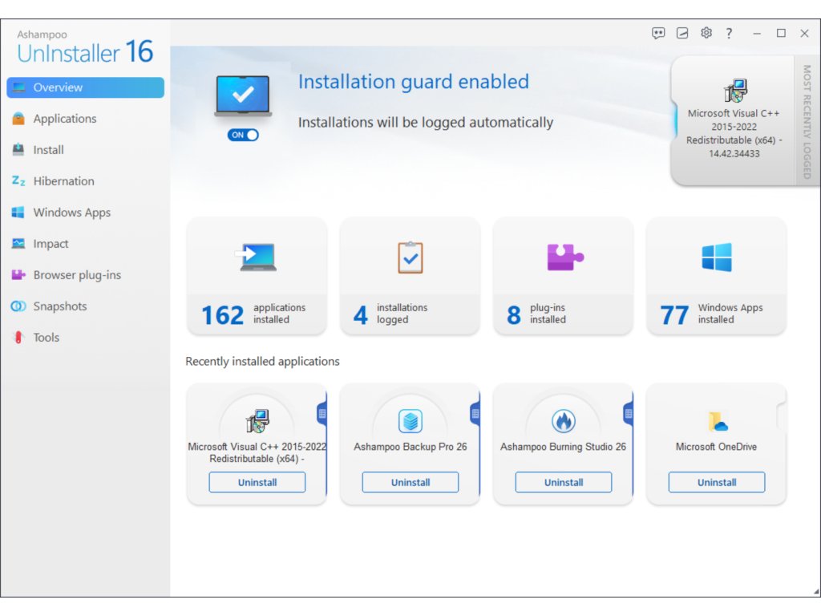Click the skin/theme icon in title bar
Image resolution: width=821 pixels, height=616 pixels.
682,33
